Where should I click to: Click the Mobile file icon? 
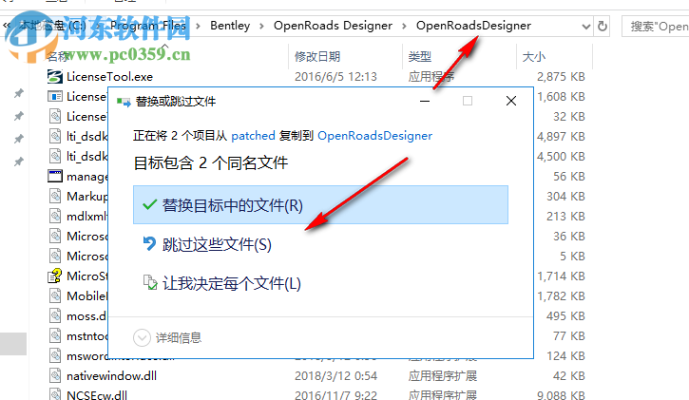click(x=55, y=295)
